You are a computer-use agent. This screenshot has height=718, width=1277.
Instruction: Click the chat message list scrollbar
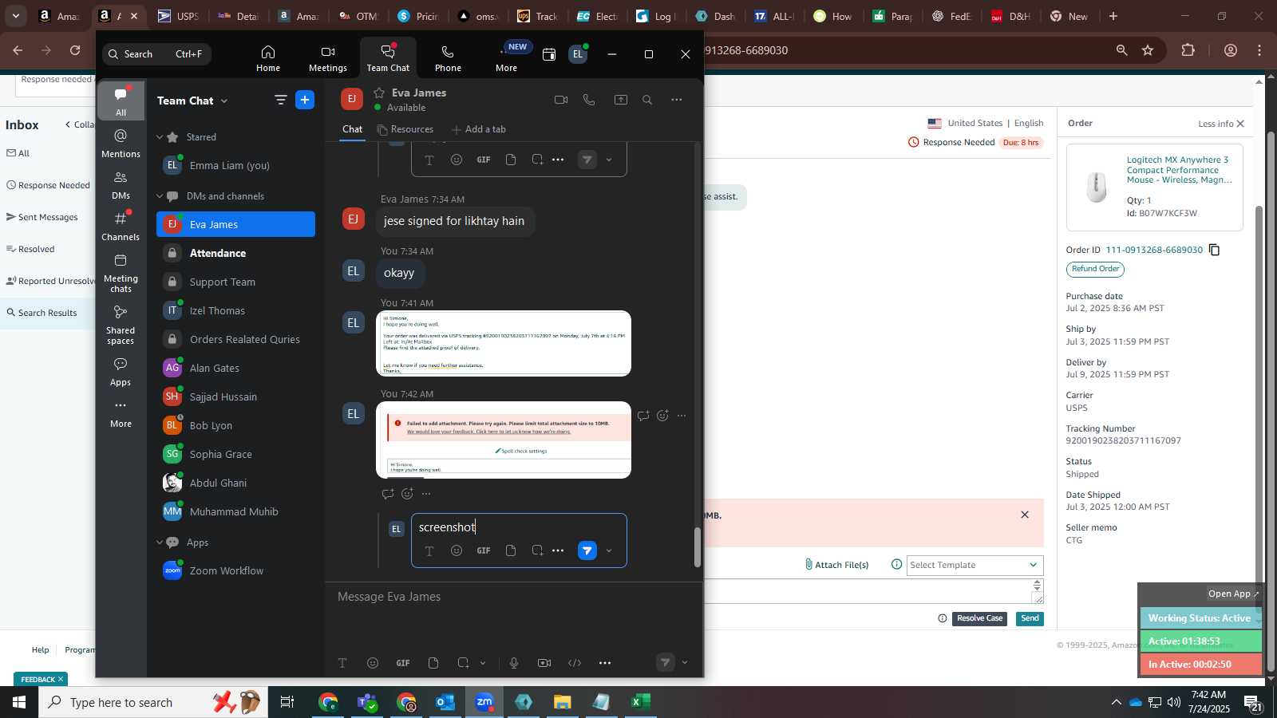698,547
